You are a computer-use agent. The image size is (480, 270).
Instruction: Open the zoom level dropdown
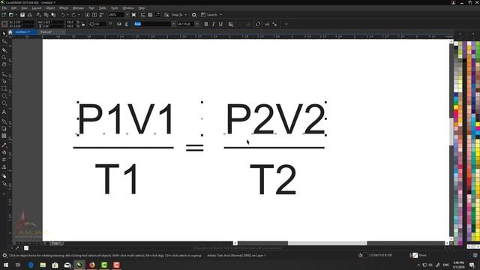click(127, 15)
